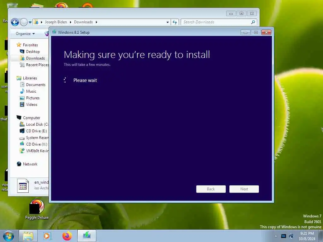Select VM0b0t Kevin network drive
The height and width of the screenshot is (242, 323).
[37, 151]
